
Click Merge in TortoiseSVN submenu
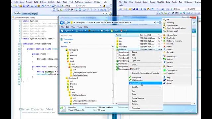170,62
